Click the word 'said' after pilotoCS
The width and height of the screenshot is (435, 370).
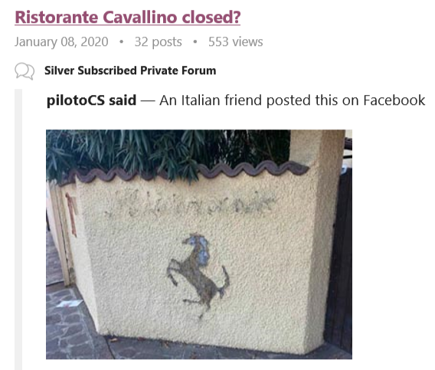[x=123, y=100]
